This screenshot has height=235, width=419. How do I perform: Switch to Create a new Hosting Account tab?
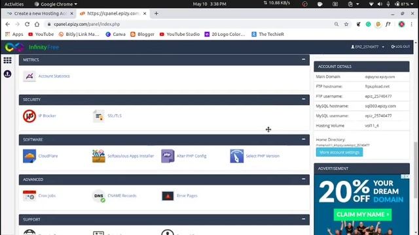tap(40, 13)
